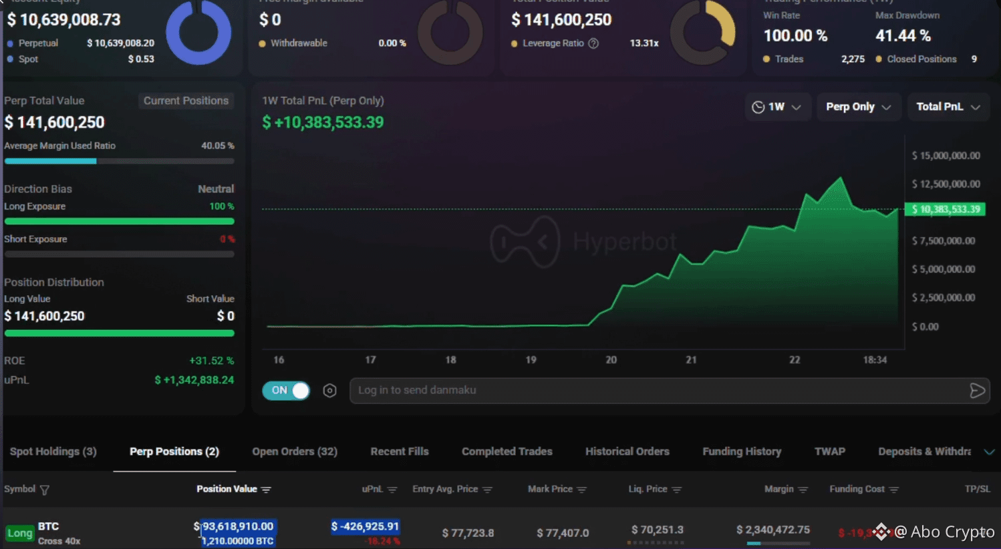The width and height of the screenshot is (1001, 549).
Task: Click the TP/SL column header
Action: tap(978, 489)
